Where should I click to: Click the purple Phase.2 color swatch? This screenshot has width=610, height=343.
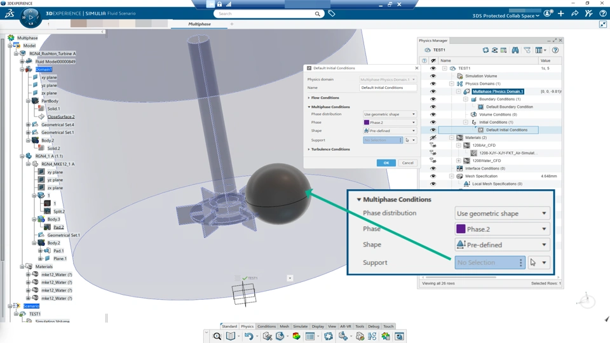367,123
